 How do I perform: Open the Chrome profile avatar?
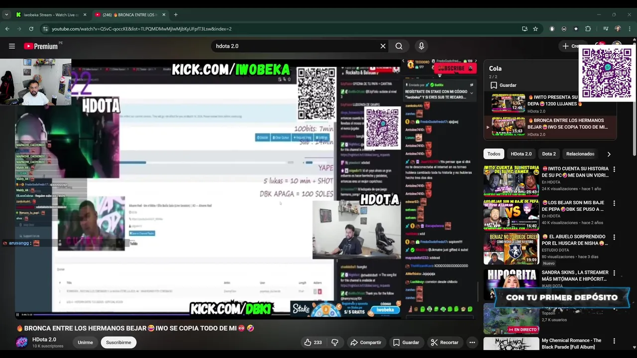(x=618, y=29)
